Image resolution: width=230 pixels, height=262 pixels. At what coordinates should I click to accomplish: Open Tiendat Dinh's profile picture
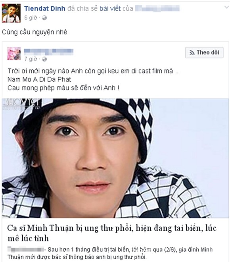tap(11, 13)
